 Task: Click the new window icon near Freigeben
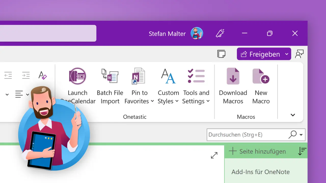pos(221,54)
